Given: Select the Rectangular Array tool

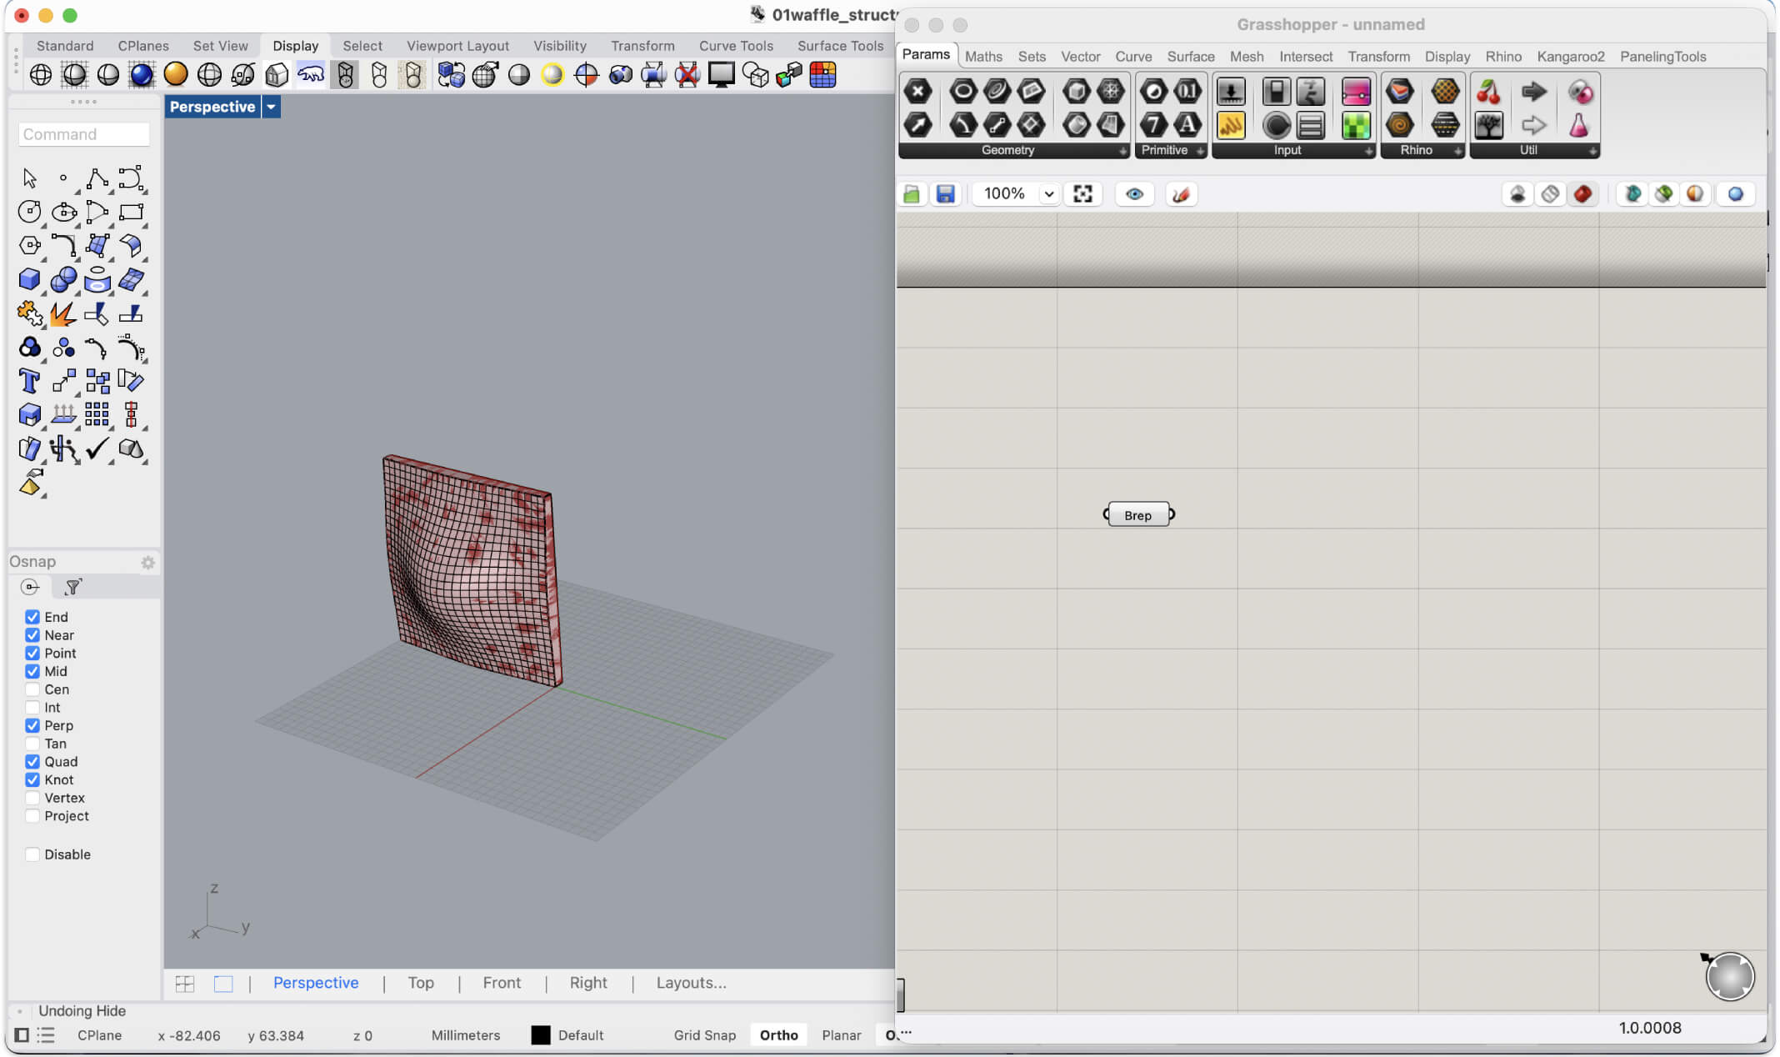Looking at the screenshot, I should pos(97,414).
